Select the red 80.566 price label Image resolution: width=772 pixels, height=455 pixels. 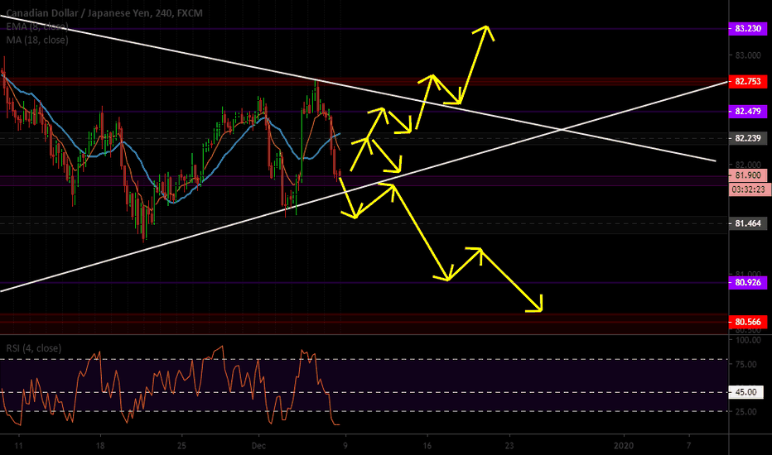(748, 322)
